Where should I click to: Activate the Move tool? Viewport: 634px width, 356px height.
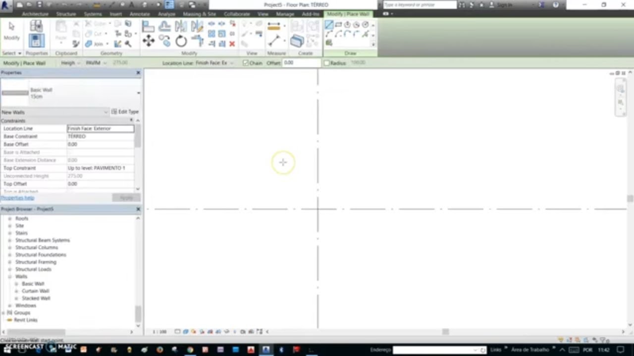[x=148, y=42]
